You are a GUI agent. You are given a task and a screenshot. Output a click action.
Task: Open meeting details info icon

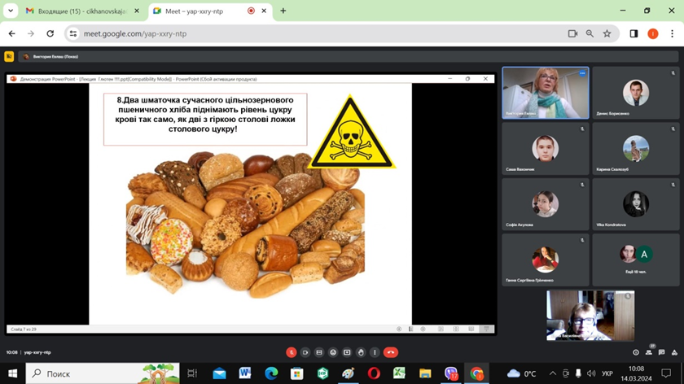636,352
